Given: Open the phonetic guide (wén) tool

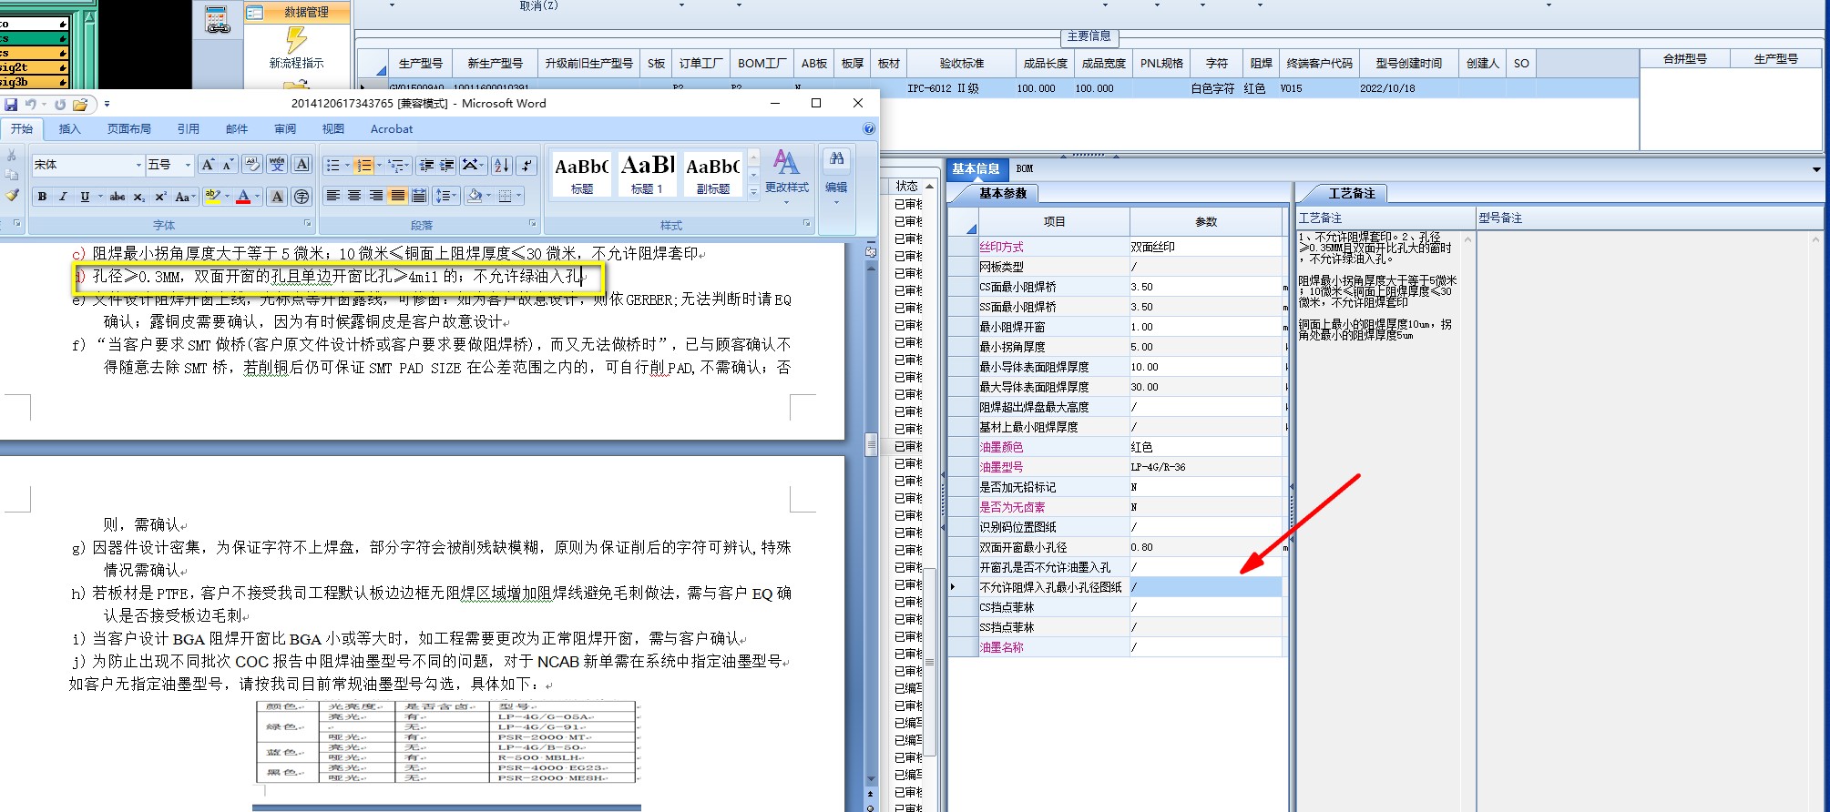Looking at the screenshot, I should pos(277,165).
